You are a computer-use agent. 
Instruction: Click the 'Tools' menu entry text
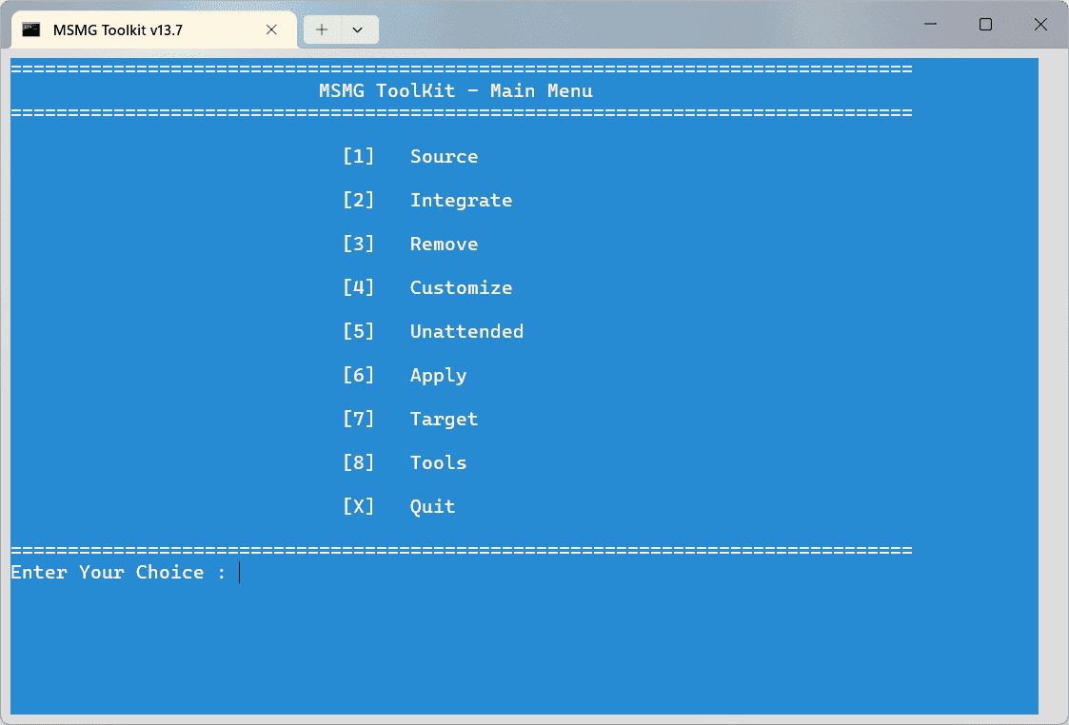[x=439, y=462]
